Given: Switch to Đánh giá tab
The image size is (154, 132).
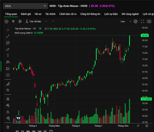Looking at the screenshot, I should (x=26, y=14).
